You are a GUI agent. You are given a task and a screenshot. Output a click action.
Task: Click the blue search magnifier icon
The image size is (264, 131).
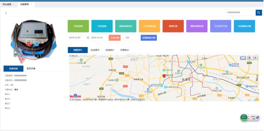click(x=259, y=12)
